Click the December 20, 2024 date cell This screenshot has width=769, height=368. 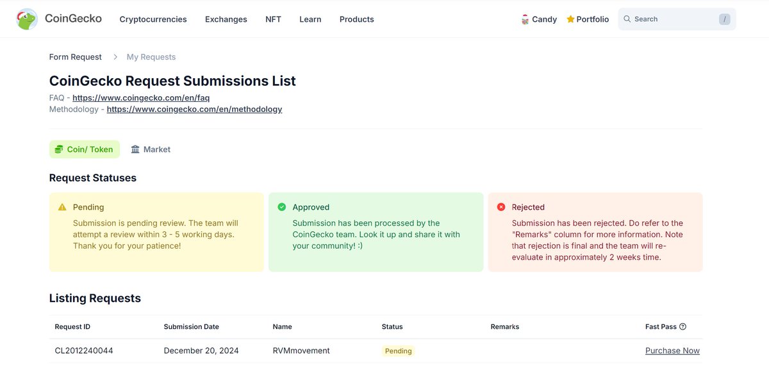click(201, 351)
